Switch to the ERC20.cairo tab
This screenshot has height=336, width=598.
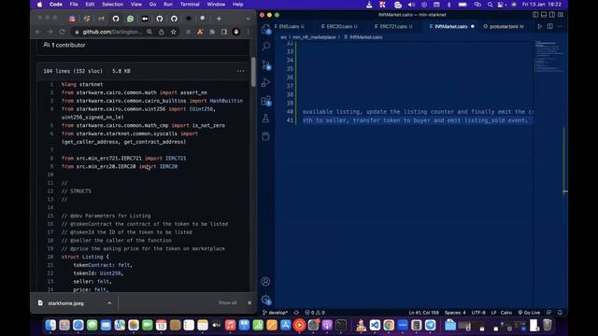339,26
